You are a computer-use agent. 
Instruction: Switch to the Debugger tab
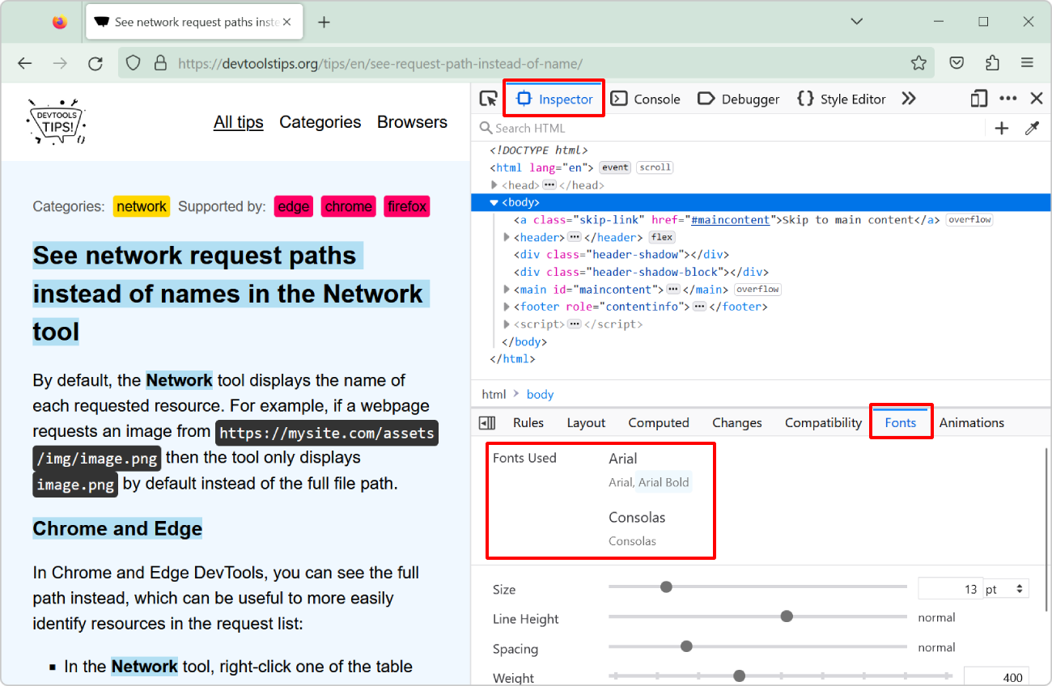coord(738,99)
